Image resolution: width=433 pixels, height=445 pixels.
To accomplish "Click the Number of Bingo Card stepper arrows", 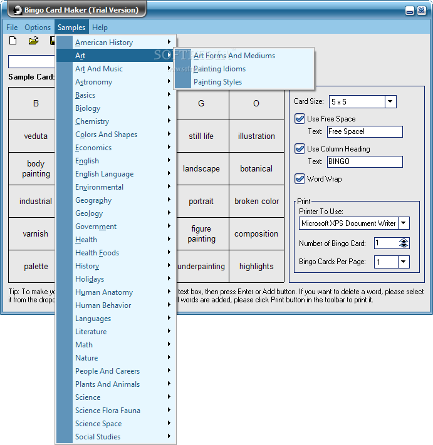I will pos(404,243).
